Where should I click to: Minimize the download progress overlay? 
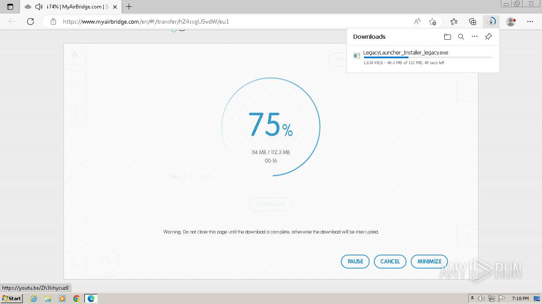429,261
